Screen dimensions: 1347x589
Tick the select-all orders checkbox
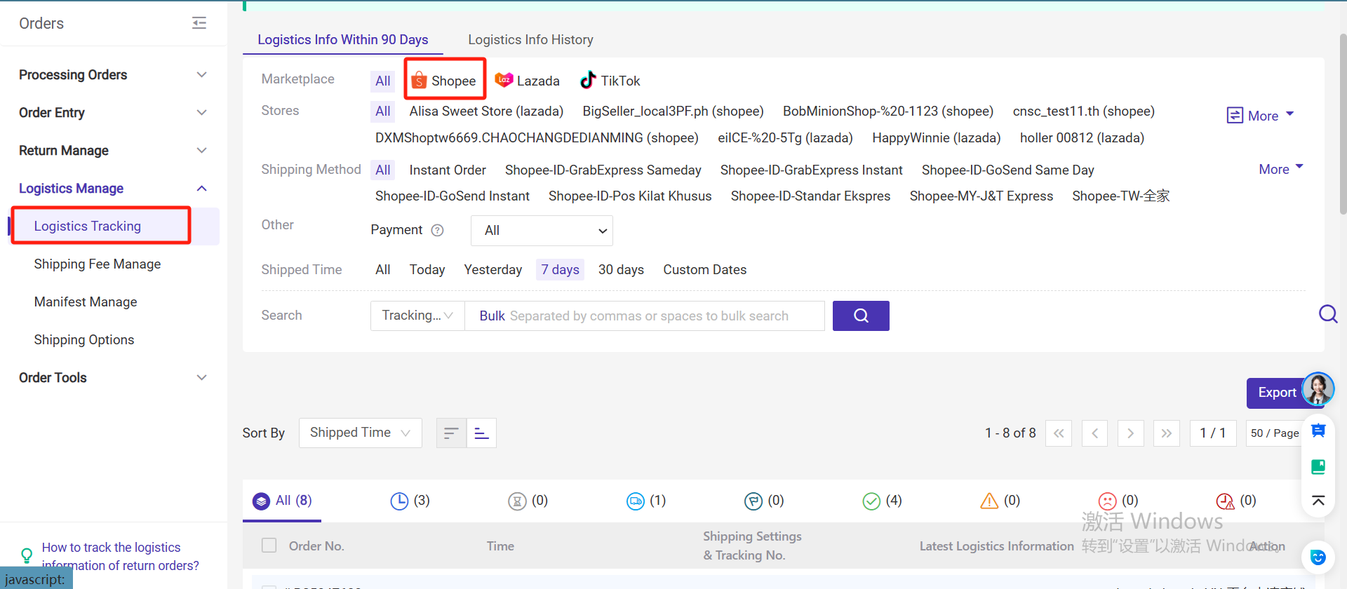269,546
